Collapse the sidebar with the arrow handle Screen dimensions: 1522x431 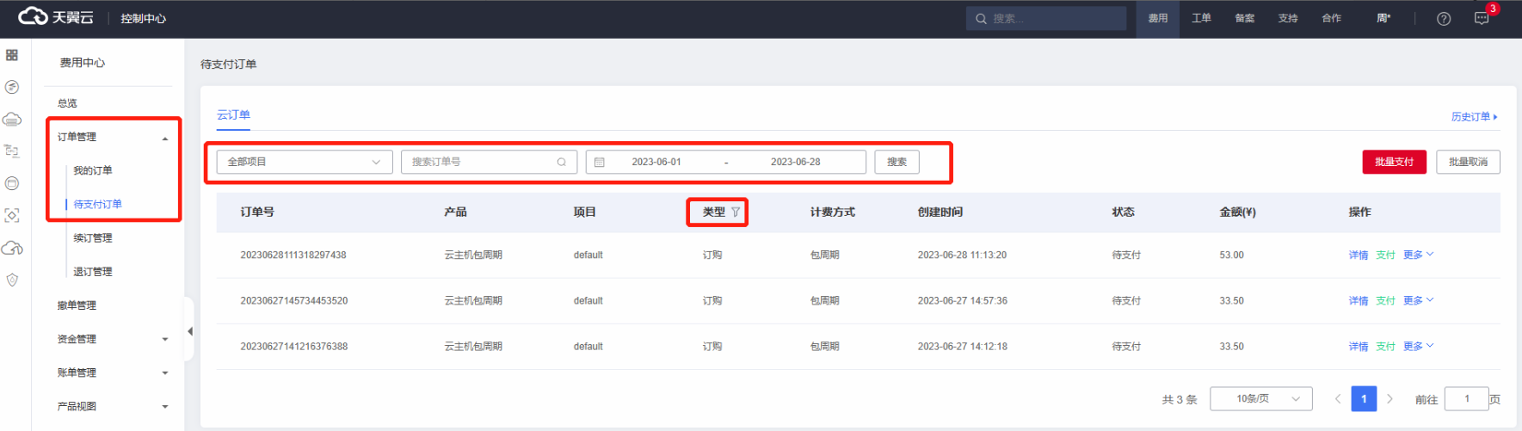click(x=189, y=331)
